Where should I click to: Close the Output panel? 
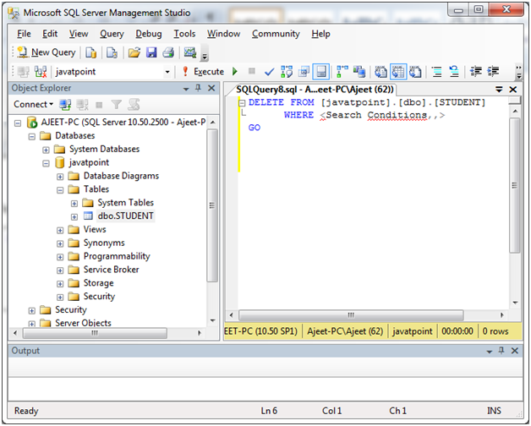point(515,351)
